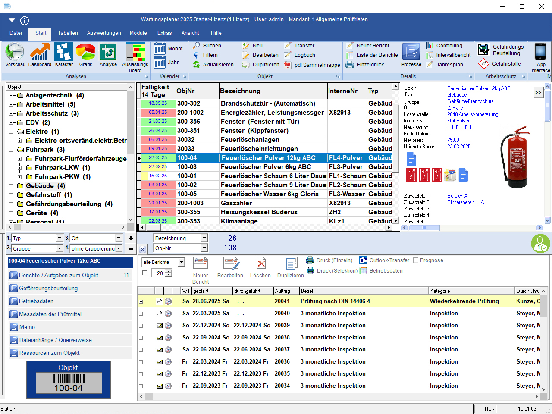Click the info icon in the title bar
Screen dimensions: 552x414
(25, 20)
